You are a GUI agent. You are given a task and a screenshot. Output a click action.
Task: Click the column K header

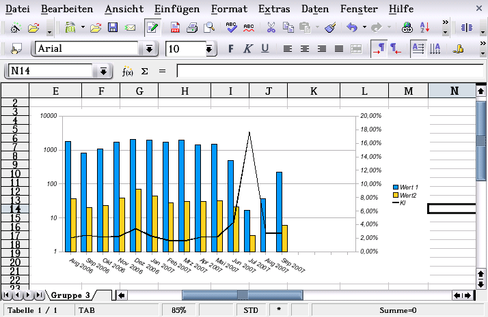(313, 91)
